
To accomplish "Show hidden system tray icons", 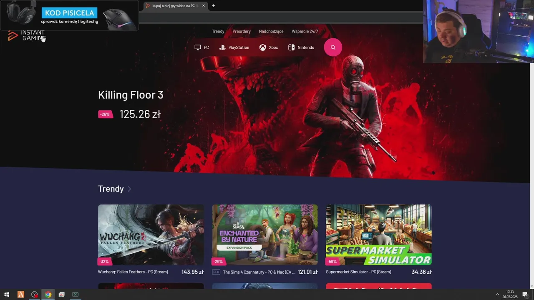I will (x=497, y=295).
